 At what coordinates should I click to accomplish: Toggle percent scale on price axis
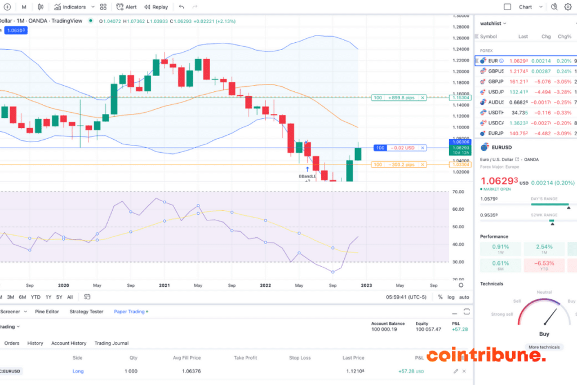(440, 297)
